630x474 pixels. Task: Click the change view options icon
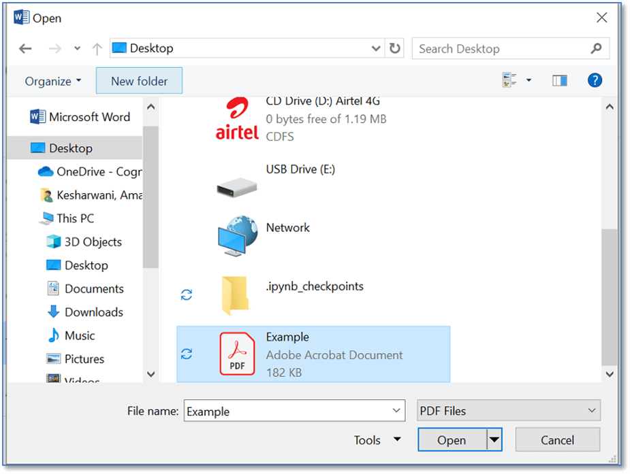coord(509,80)
